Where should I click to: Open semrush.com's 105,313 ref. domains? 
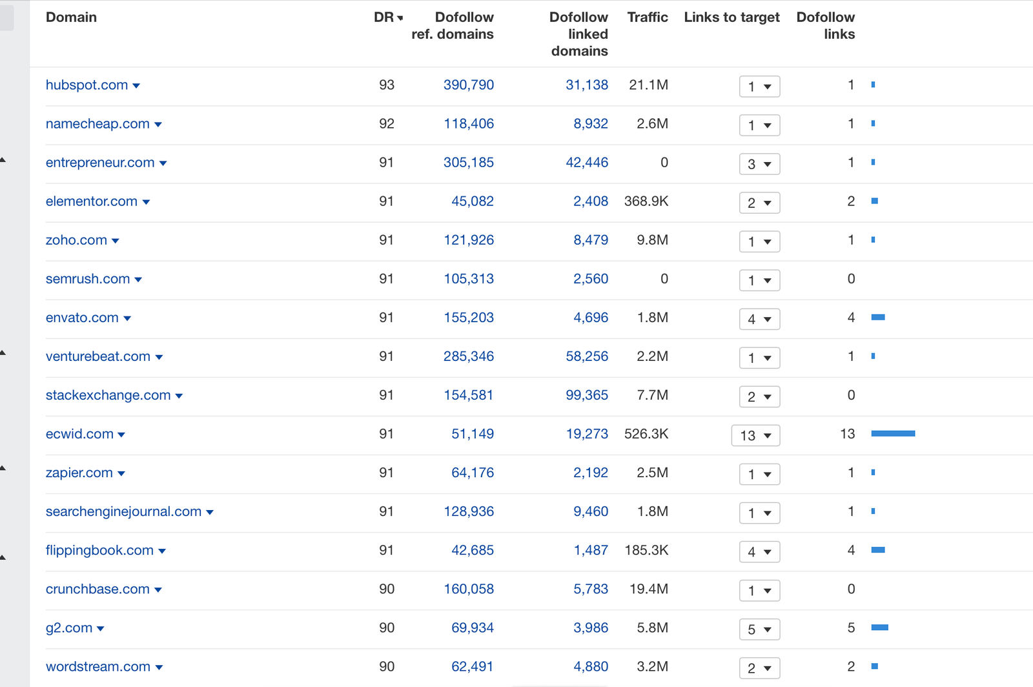(469, 279)
